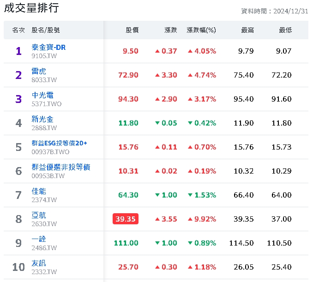The height and width of the screenshot is (282, 313).
Task: Click the 72.90 price of 雷虎
Action: point(128,75)
